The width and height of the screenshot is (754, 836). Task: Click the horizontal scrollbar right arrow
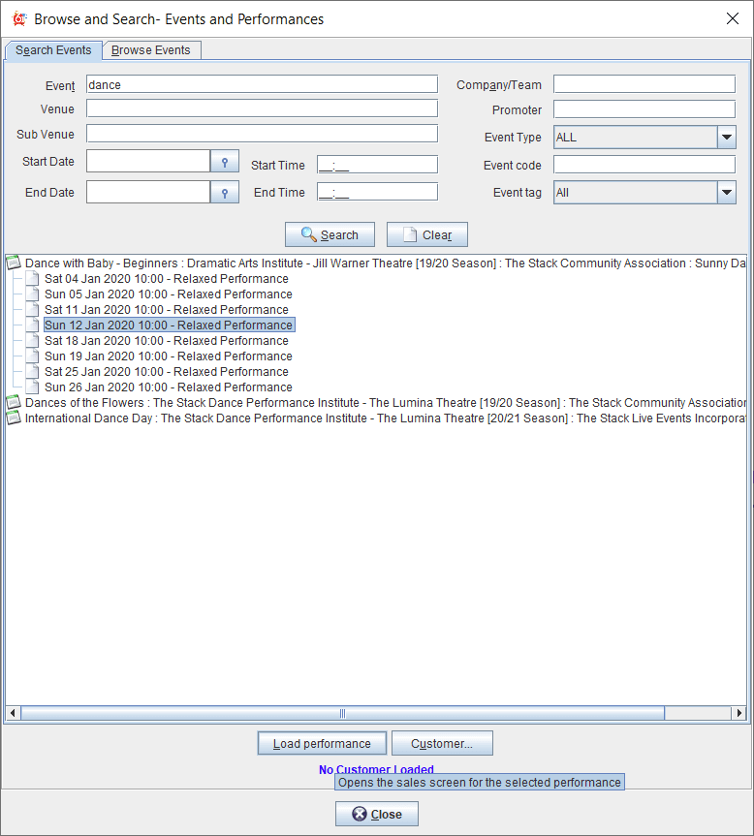739,713
